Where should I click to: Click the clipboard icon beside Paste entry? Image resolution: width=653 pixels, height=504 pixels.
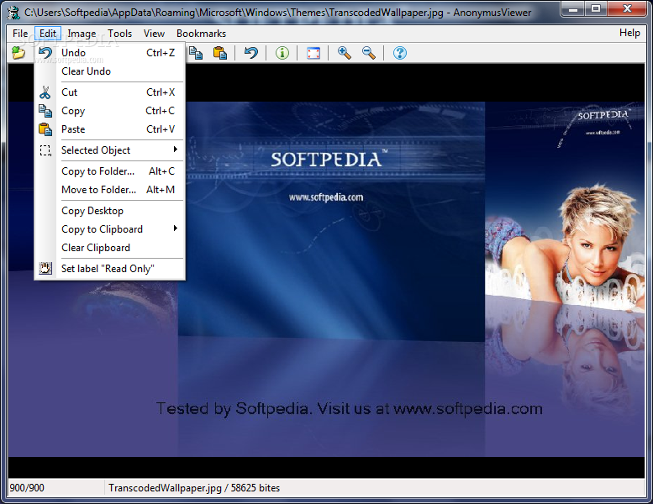[45, 129]
